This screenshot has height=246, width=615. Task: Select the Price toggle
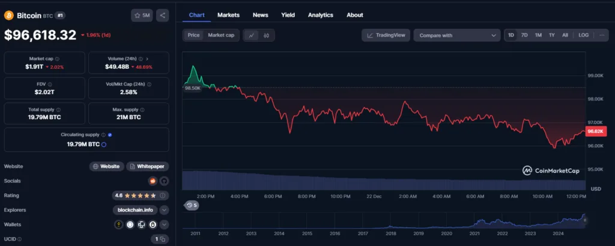click(194, 35)
